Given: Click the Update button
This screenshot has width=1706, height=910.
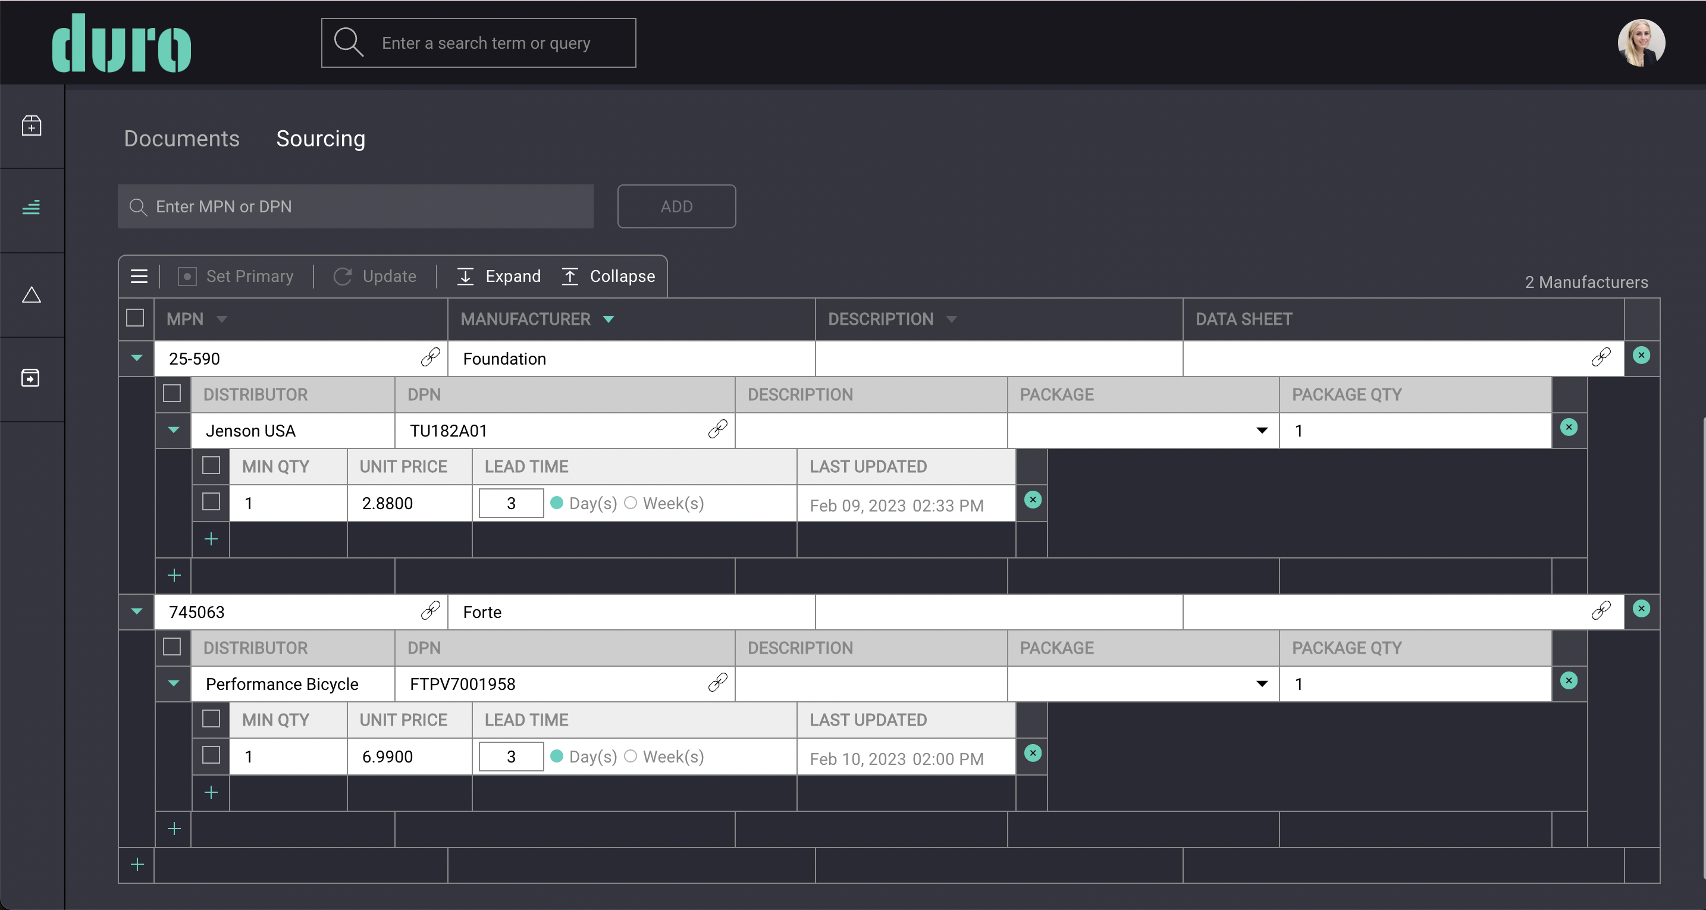Looking at the screenshot, I should pyautogui.click(x=375, y=276).
